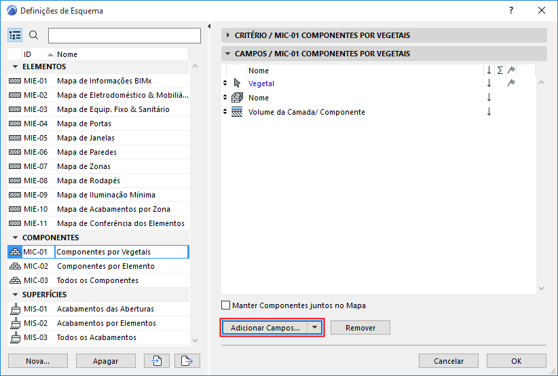Click the help question mark icon

pos(511,10)
